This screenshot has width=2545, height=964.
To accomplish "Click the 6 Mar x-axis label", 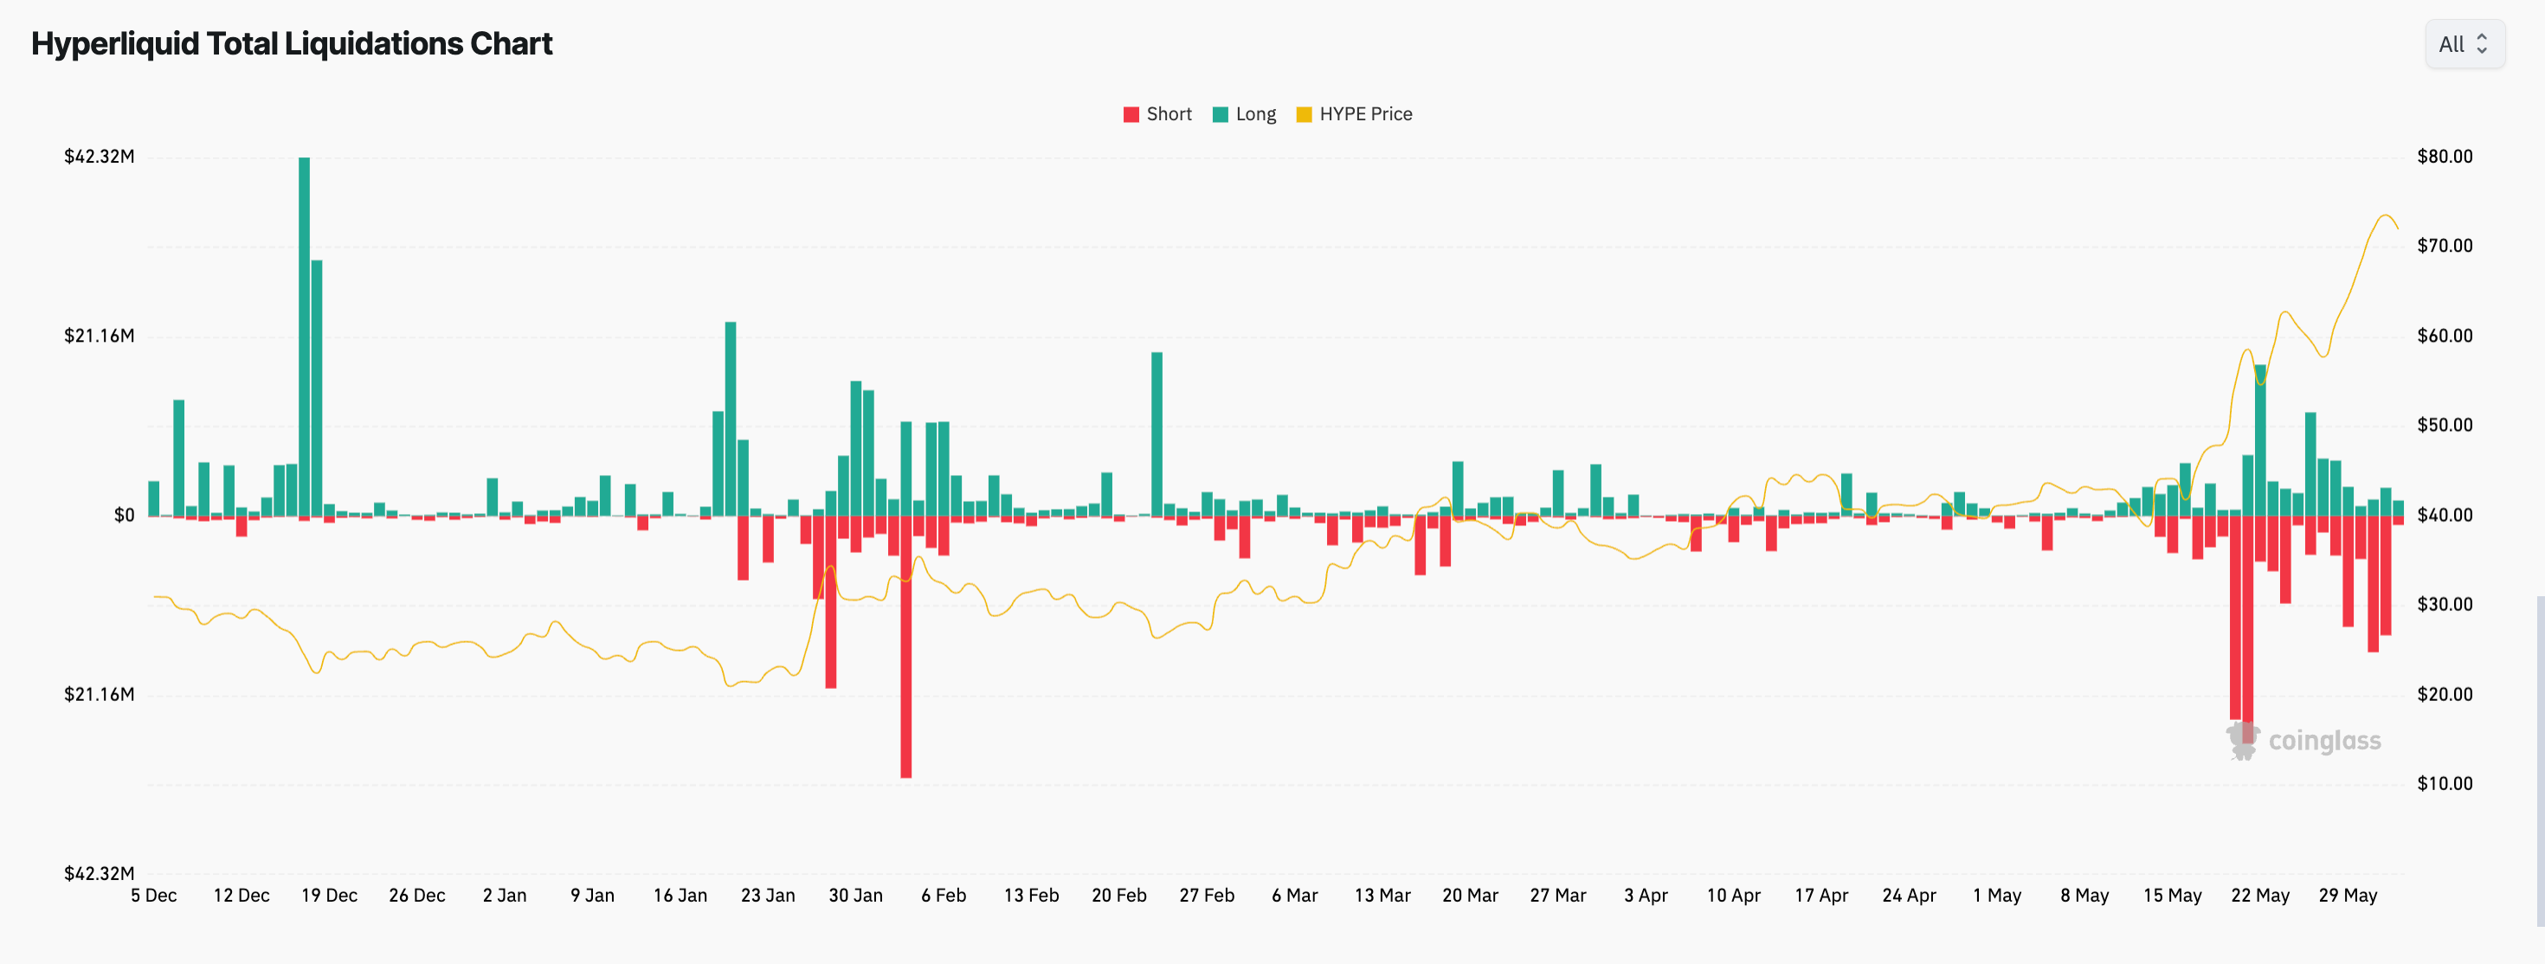I will point(1294,896).
